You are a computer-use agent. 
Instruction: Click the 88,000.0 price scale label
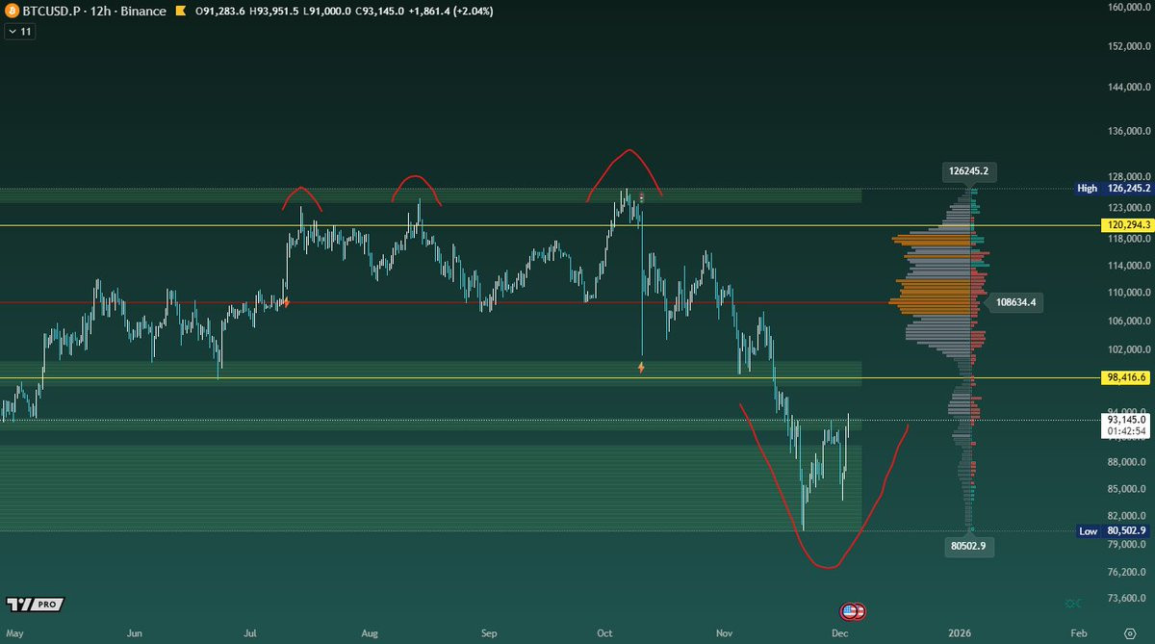click(x=1126, y=462)
